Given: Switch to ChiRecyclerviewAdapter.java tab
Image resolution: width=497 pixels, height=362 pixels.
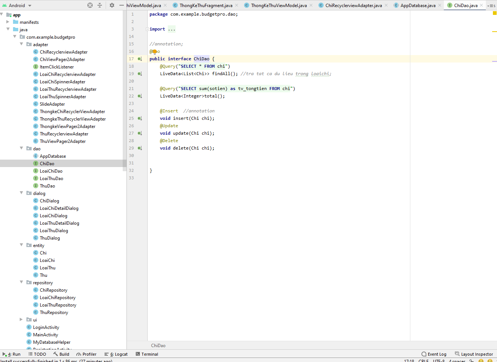Looking at the screenshot, I should click(353, 6).
